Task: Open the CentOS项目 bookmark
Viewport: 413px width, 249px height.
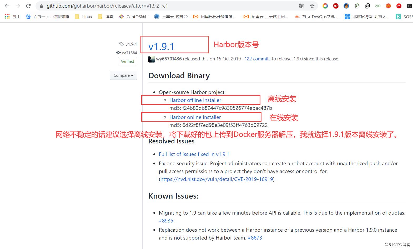Action: [134, 17]
